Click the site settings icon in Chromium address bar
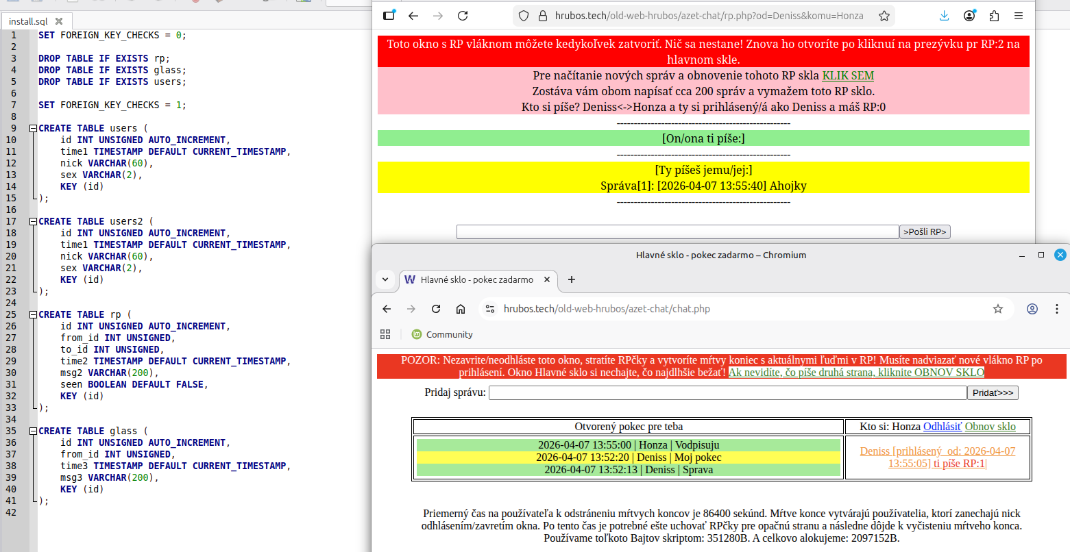Image resolution: width=1070 pixels, height=552 pixels. (x=491, y=309)
